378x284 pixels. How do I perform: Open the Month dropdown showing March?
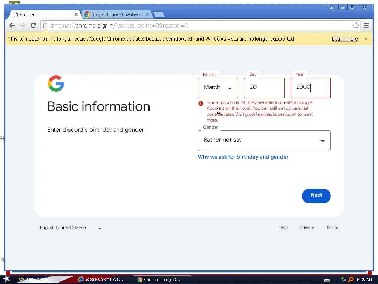[x=218, y=88]
